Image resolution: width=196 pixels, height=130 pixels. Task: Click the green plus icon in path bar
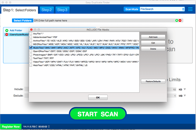click(x=177, y=20)
